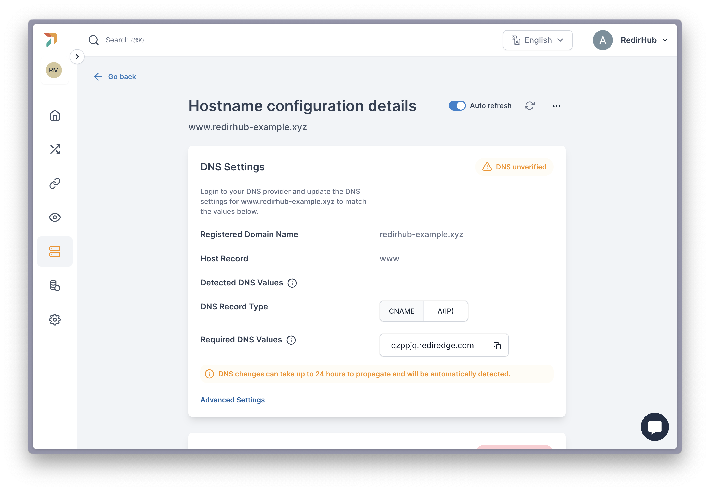Viewport: 710px width, 491px height.
Task: Open the Redirects shuffle icon
Action: click(55, 149)
